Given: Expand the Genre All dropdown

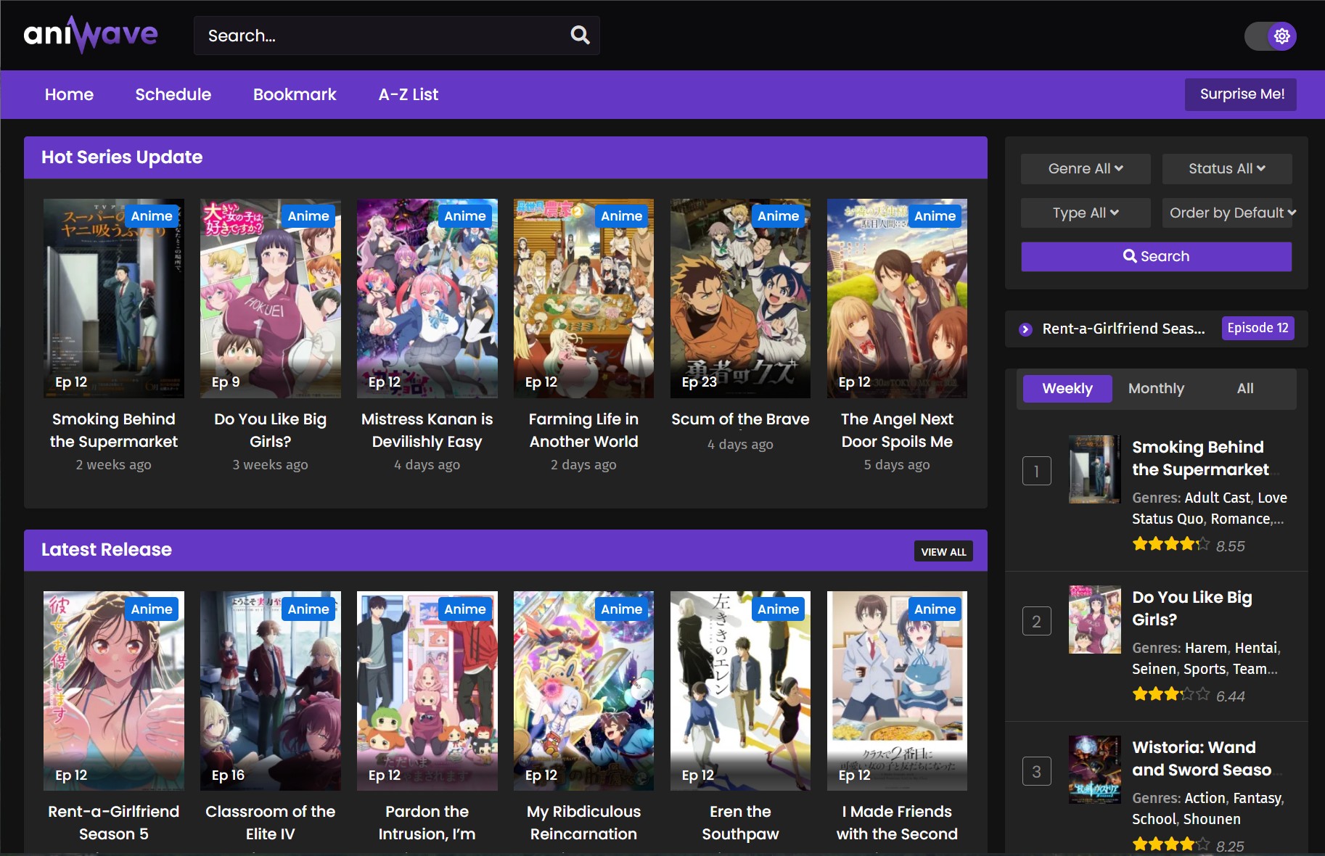Looking at the screenshot, I should 1086,168.
